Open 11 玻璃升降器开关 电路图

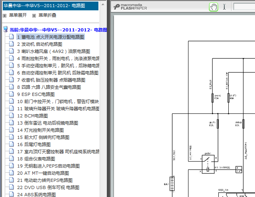58,109
